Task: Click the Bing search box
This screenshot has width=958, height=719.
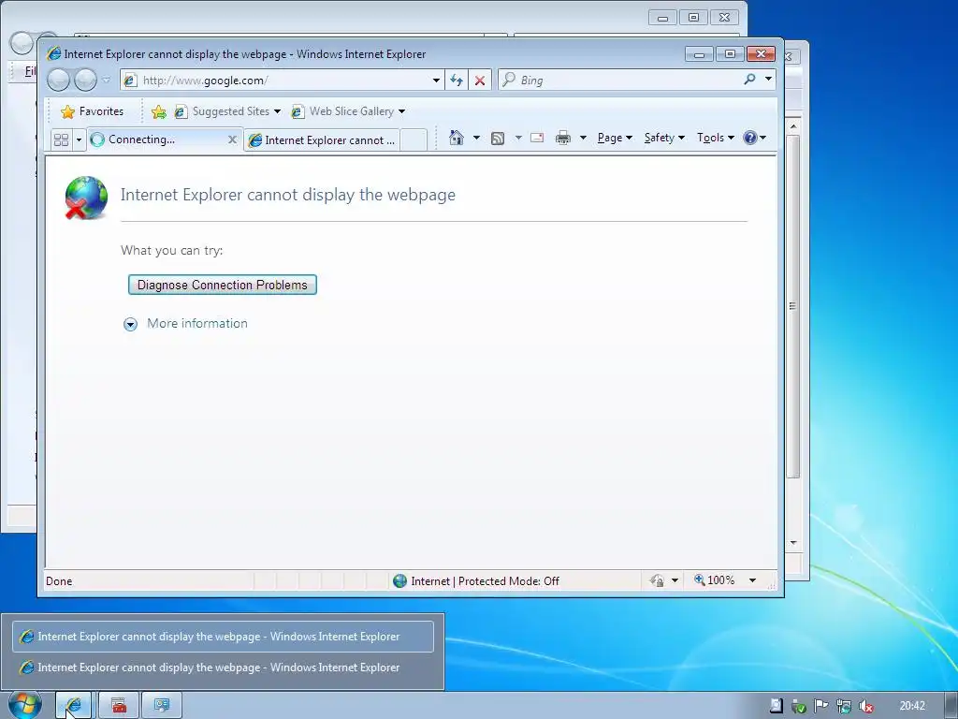Action: point(620,81)
